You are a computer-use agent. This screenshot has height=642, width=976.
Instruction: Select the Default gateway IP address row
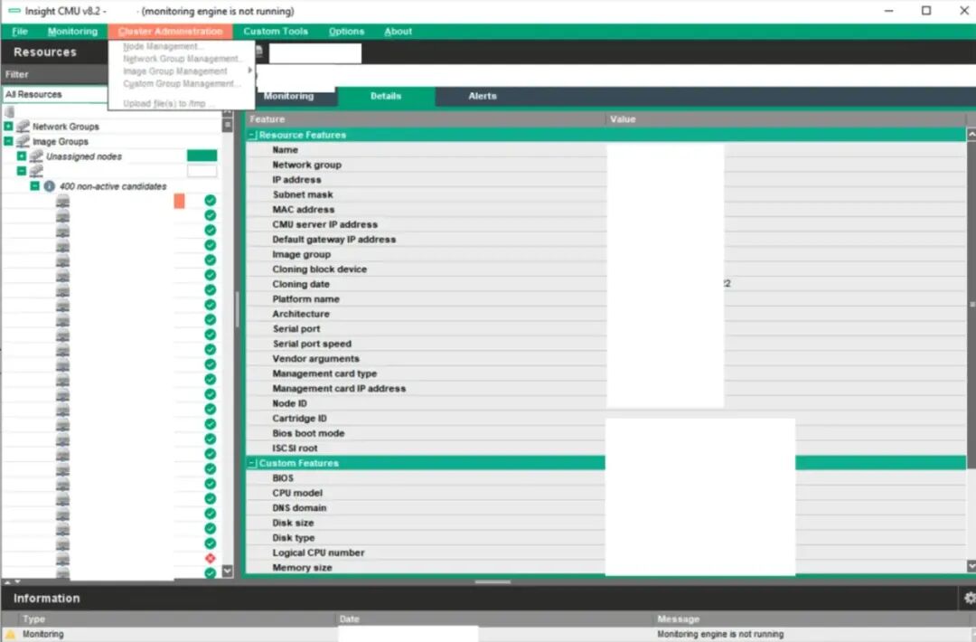coord(606,239)
